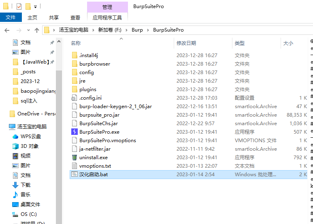Go up one folder level with the up arrow
Viewport: 313px width, 224px height.
tap(37, 30)
